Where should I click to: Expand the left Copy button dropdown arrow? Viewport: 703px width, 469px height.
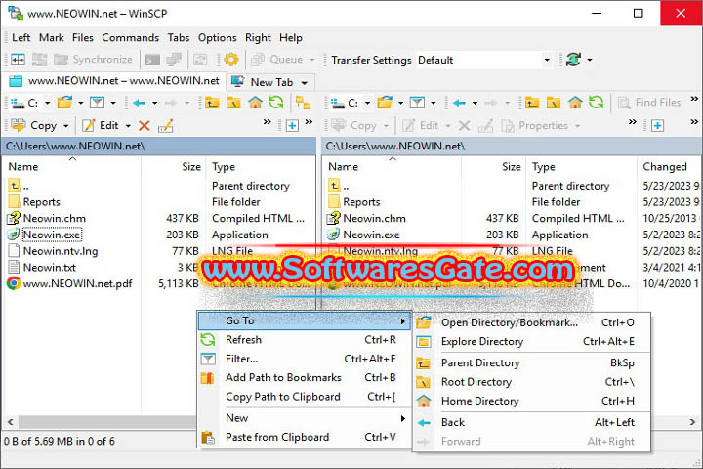tap(66, 126)
